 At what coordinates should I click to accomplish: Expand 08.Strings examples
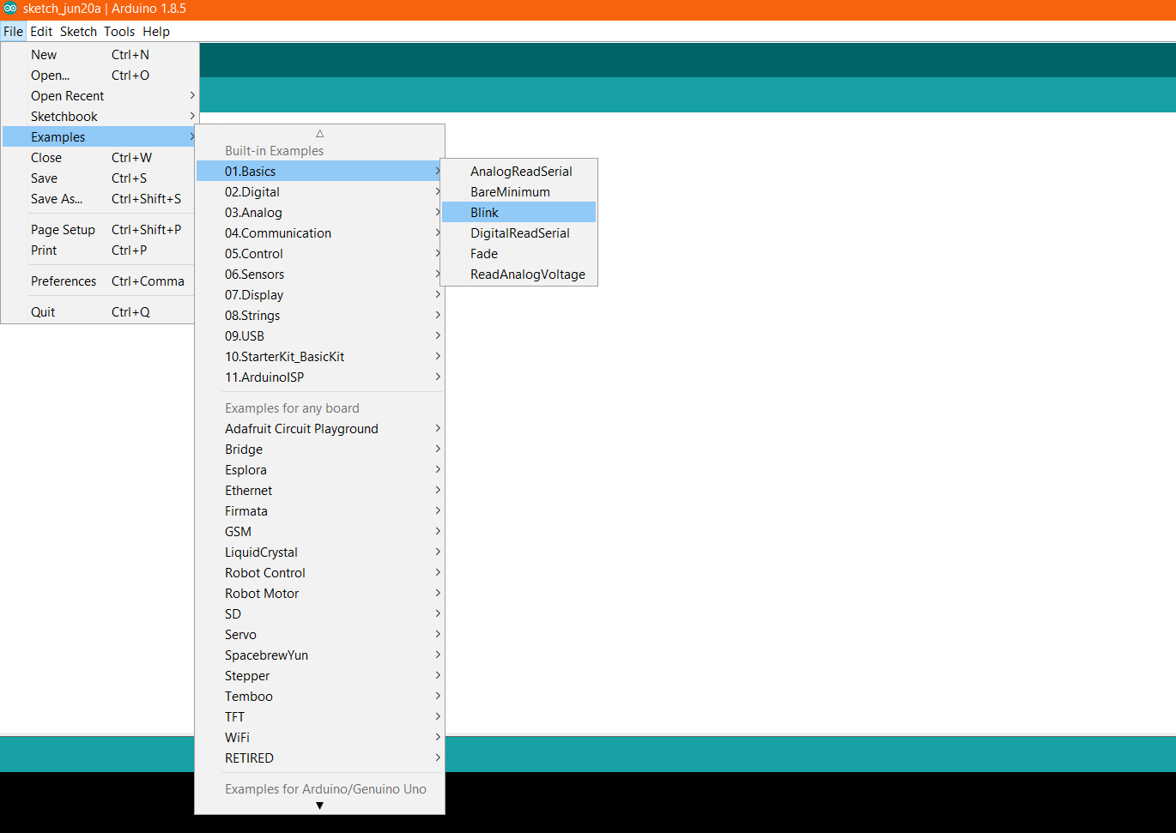[319, 316]
